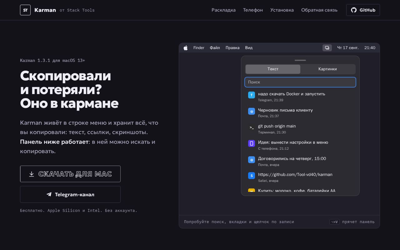
Task: Click the mail icon beside Договорились на четверг
Action: pos(252,160)
